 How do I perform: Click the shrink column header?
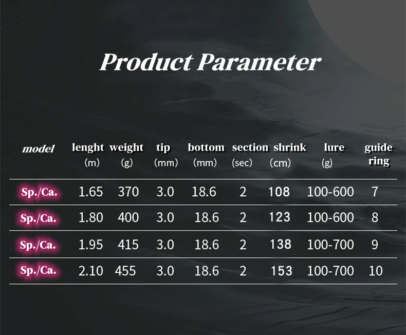click(x=289, y=147)
